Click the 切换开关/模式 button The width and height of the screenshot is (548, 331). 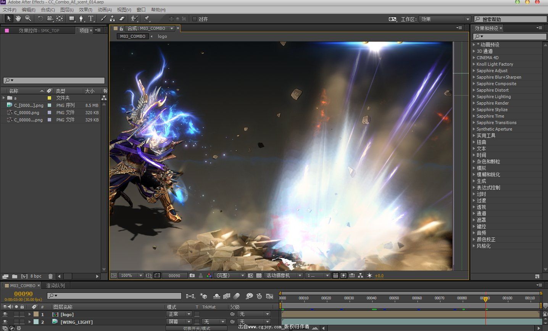(197, 328)
